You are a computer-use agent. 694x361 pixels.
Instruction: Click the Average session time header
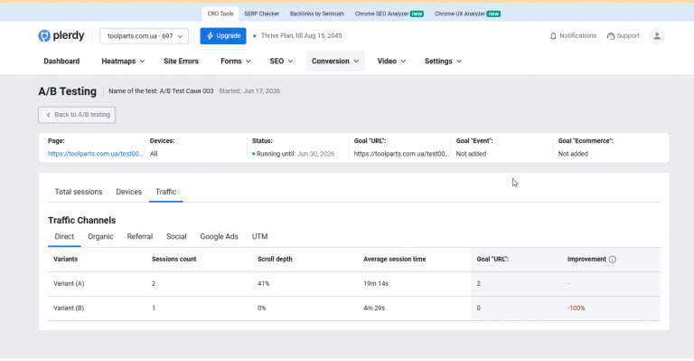click(x=394, y=259)
